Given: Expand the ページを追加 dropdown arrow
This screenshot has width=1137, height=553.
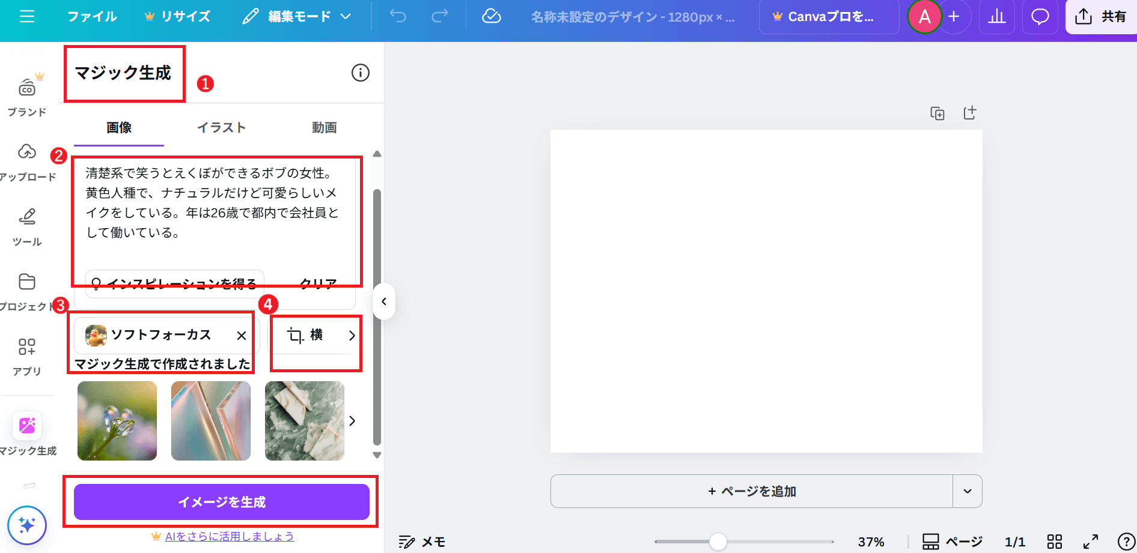Looking at the screenshot, I should [968, 491].
